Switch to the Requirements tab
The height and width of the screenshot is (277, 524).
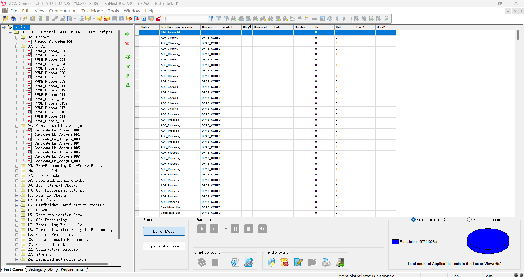72,269
